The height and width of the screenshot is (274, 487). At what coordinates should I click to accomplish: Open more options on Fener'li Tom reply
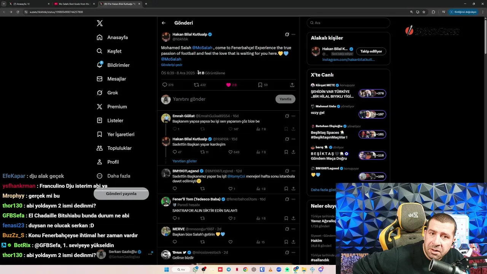[293, 199]
